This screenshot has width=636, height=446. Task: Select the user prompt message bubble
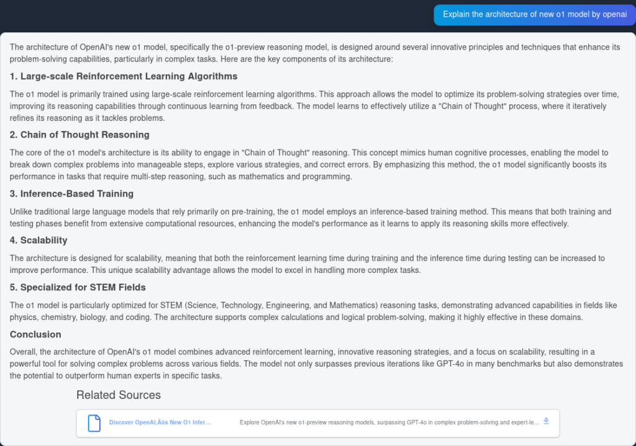[534, 14]
